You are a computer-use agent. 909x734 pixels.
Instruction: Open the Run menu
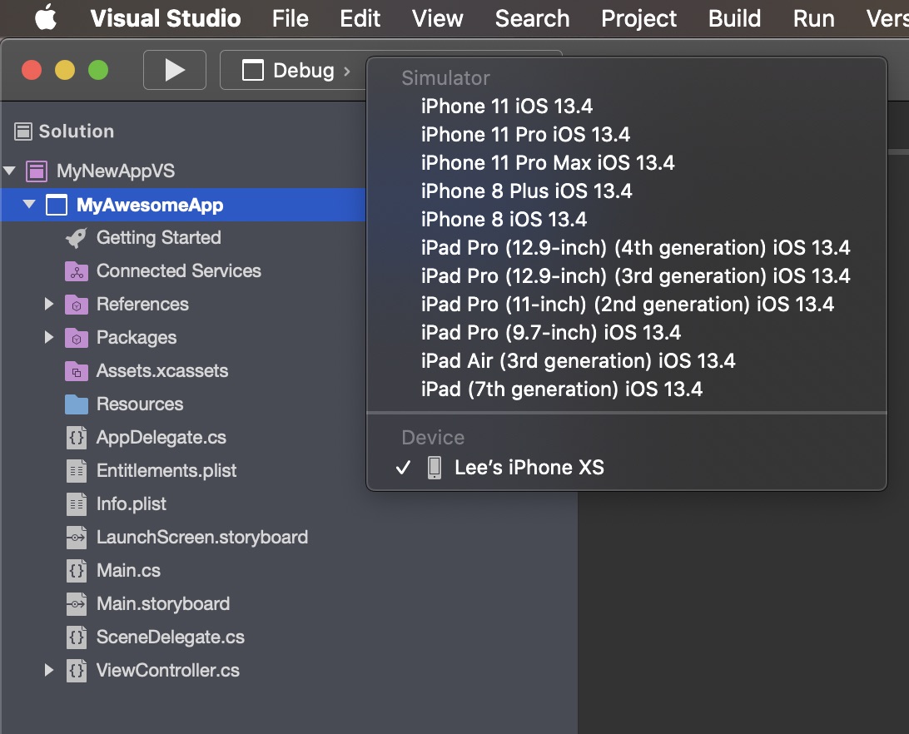pos(814,18)
